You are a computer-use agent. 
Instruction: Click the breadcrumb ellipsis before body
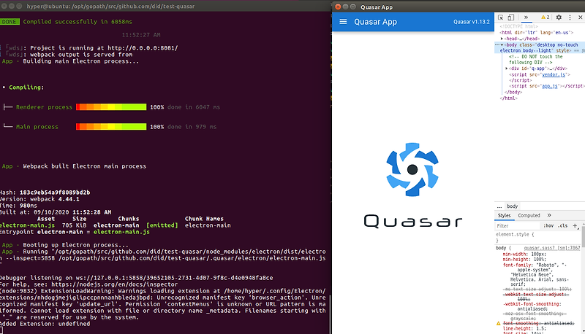499,206
